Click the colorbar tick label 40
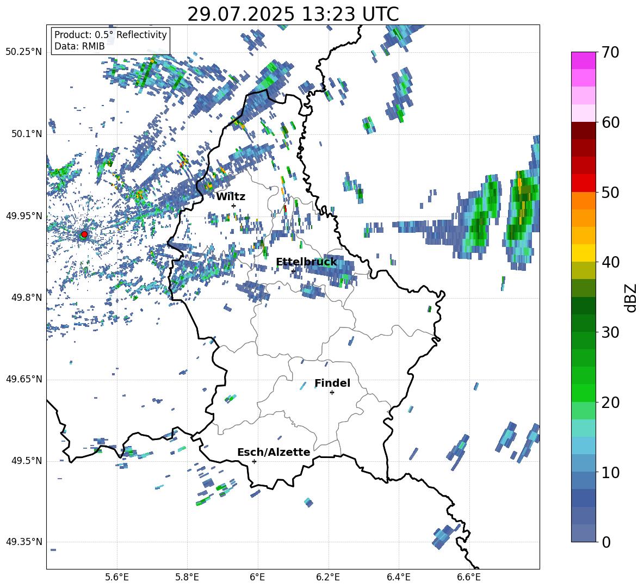 pyautogui.click(x=610, y=262)
